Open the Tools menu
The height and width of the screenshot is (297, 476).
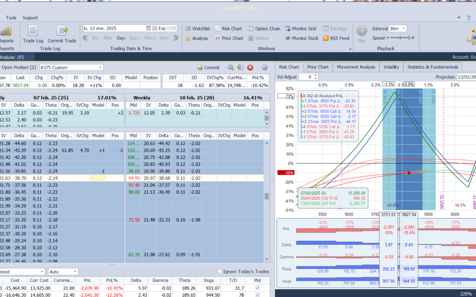[11, 18]
